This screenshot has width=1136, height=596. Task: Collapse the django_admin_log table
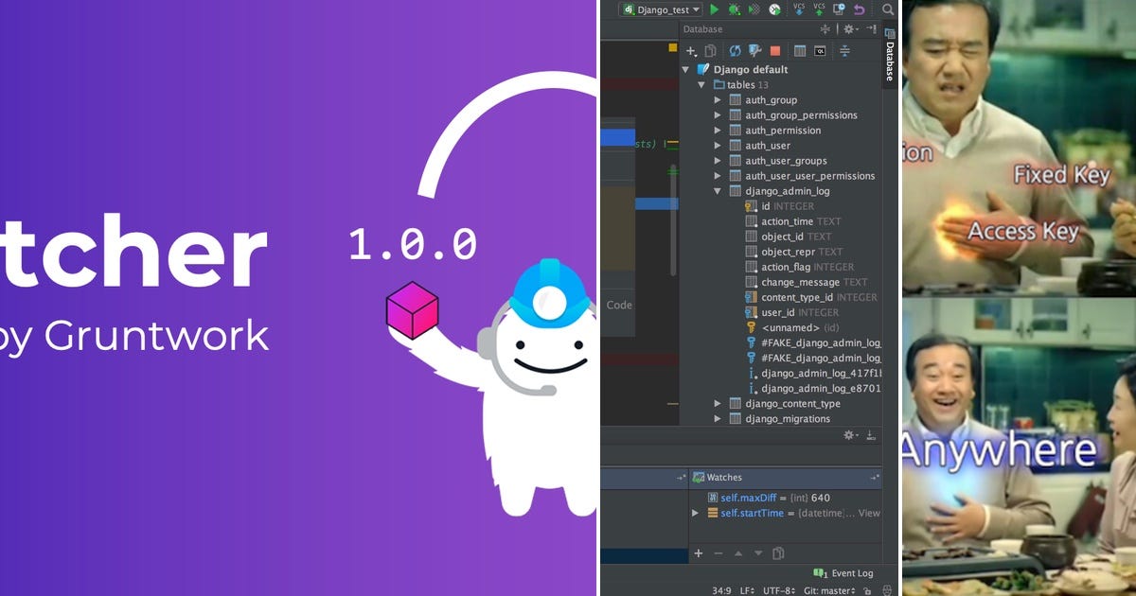coord(718,190)
